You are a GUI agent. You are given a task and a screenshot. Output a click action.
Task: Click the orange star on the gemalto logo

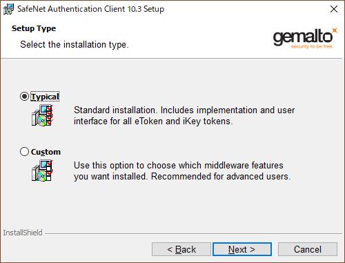[335, 30]
